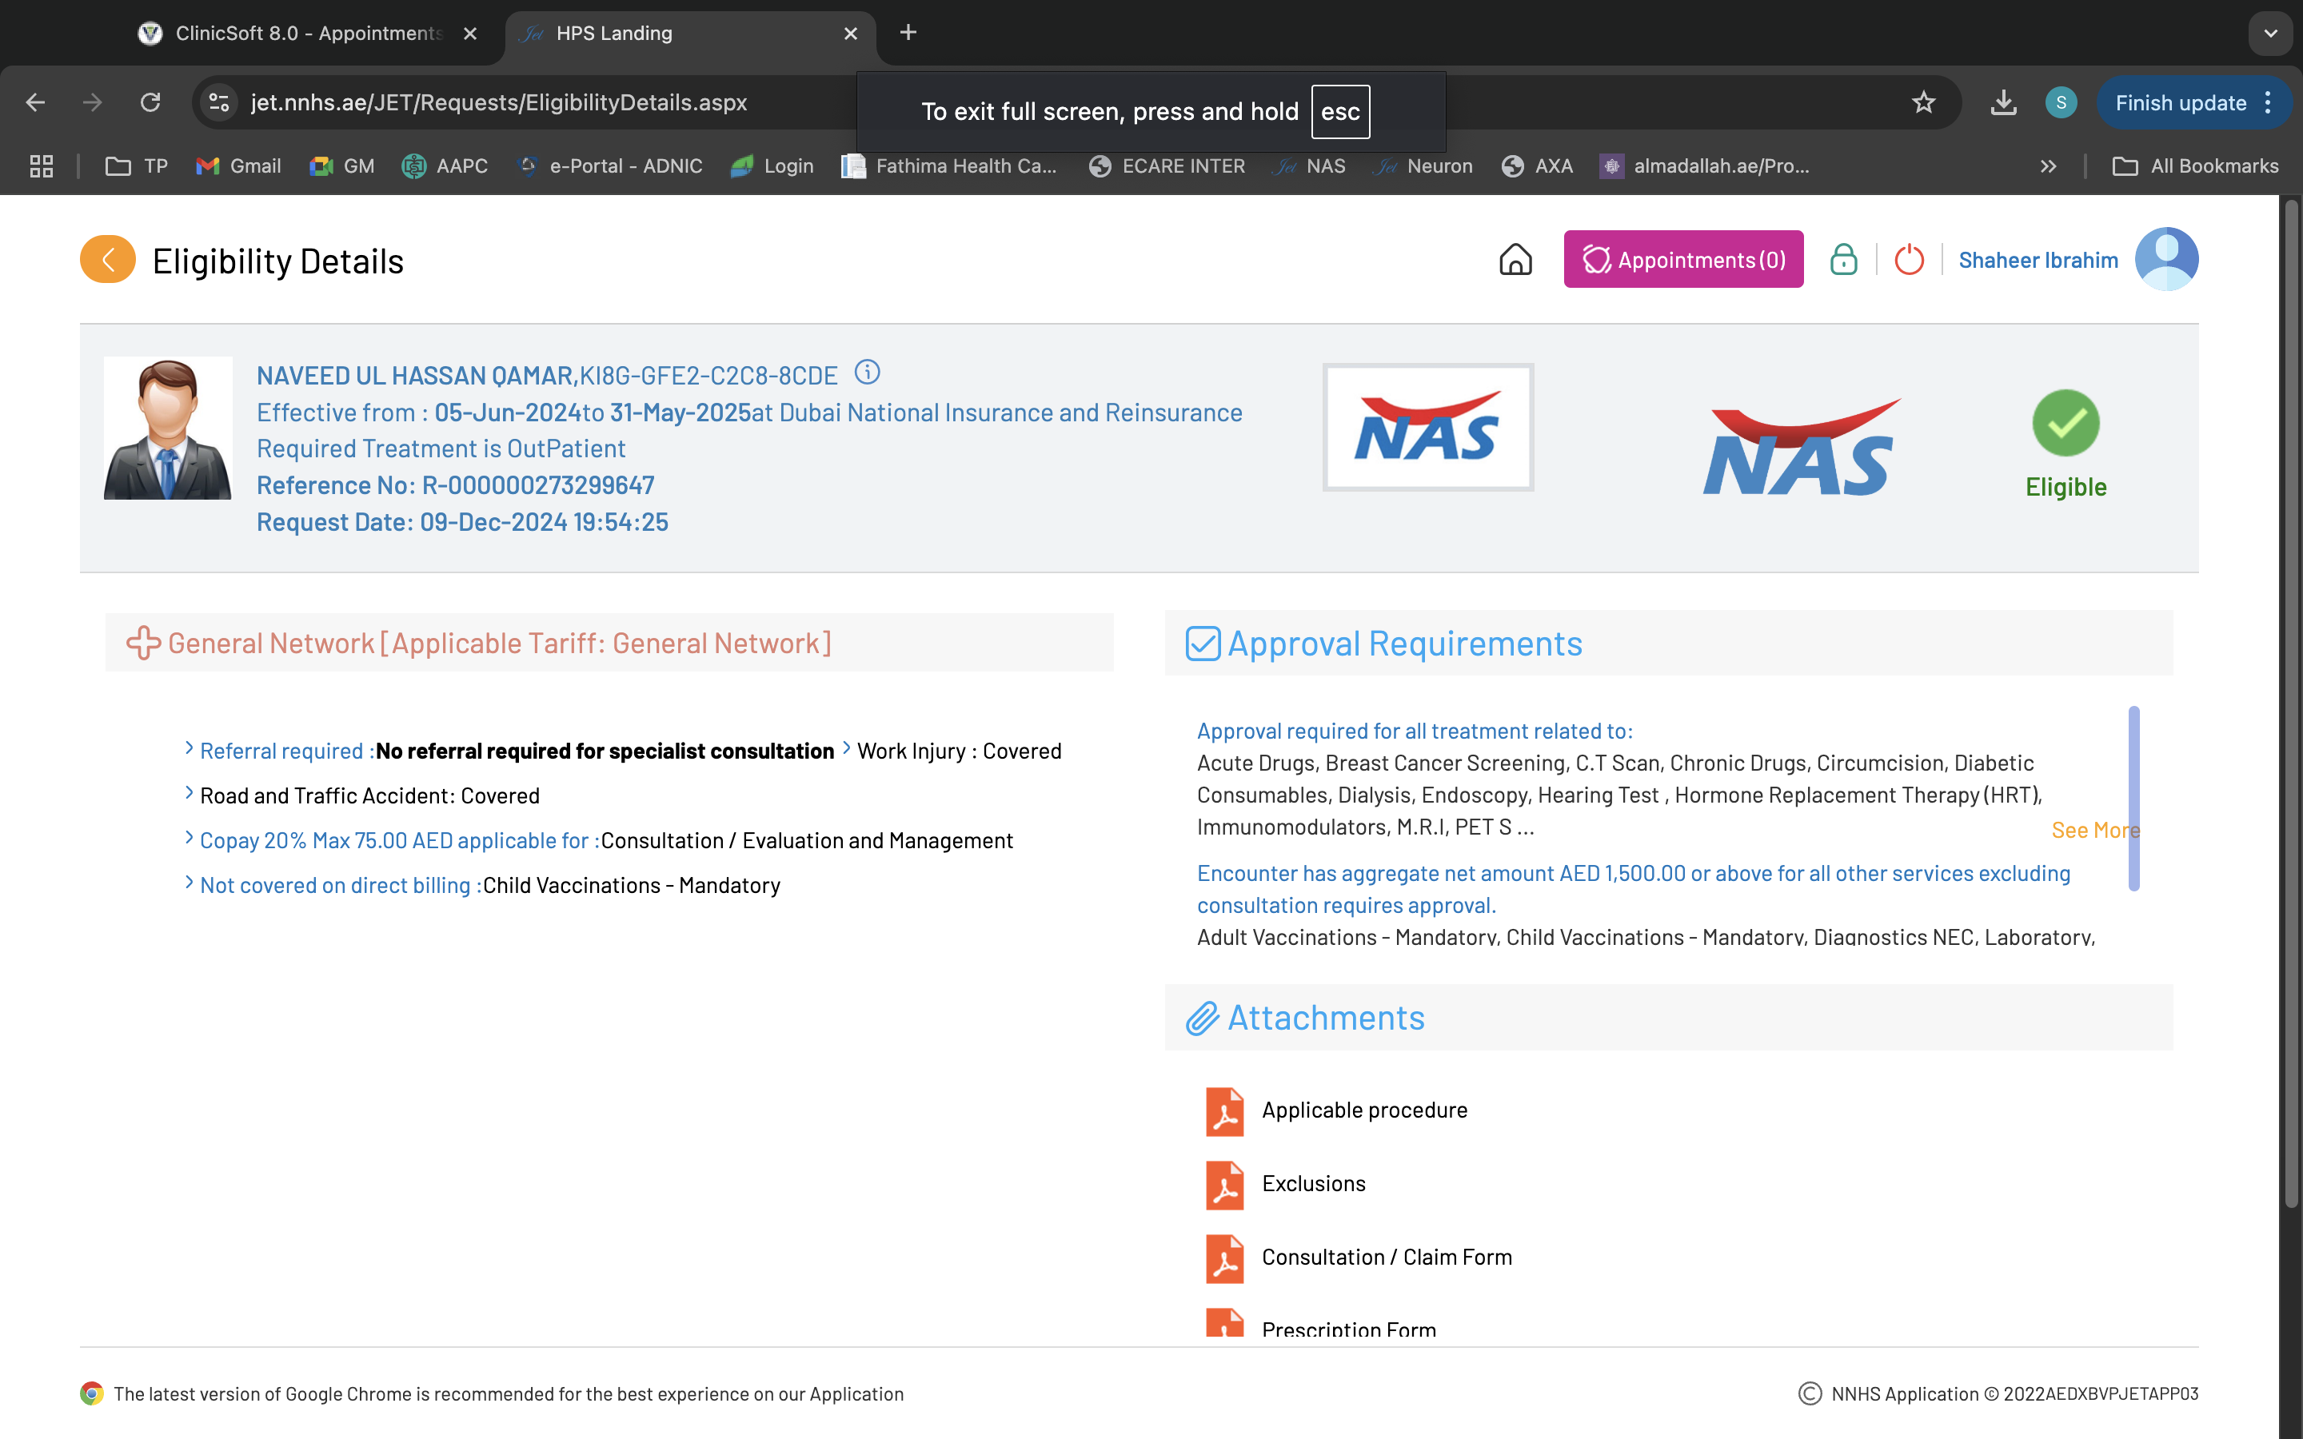Show hidden bookmarks with double chevron
Screen dimensions: 2303x1439
click(2048, 166)
